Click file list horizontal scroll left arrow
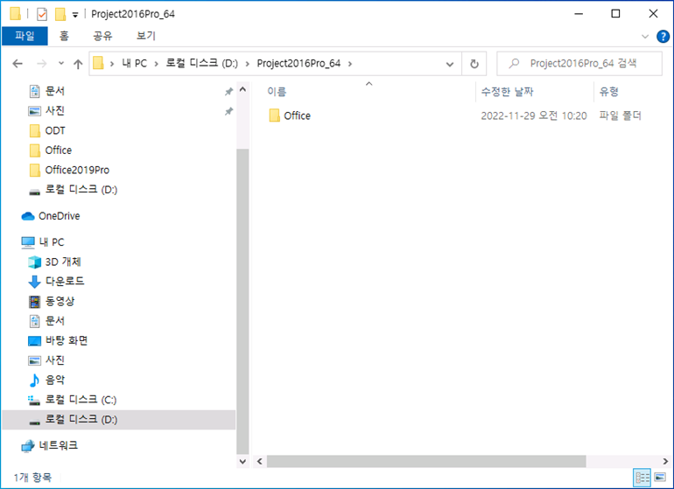The image size is (674, 489). tap(260, 462)
